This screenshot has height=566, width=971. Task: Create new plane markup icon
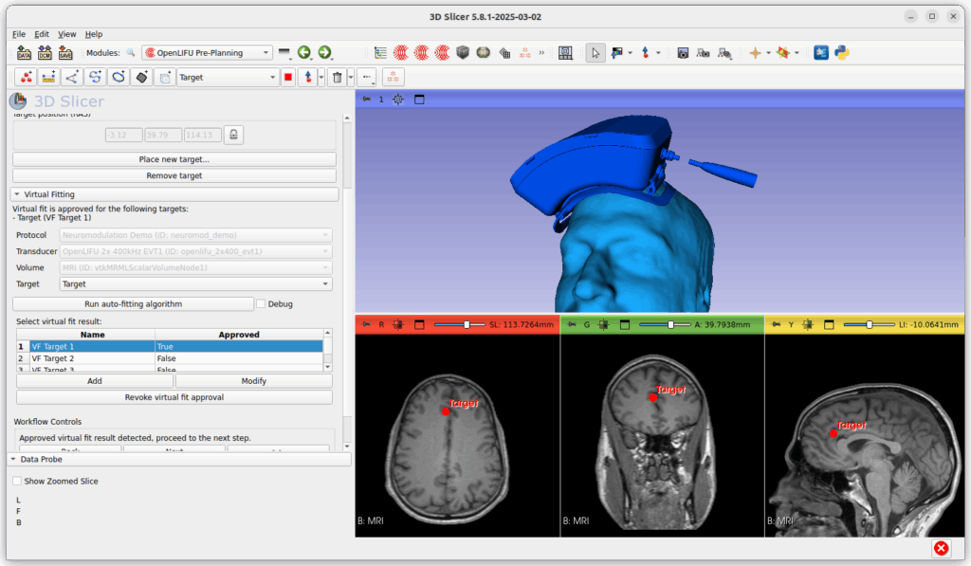point(142,78)
